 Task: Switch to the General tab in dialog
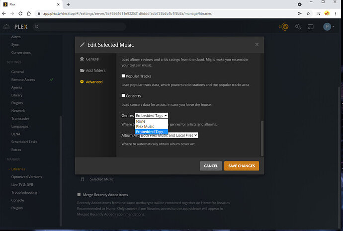click(89, 59)
